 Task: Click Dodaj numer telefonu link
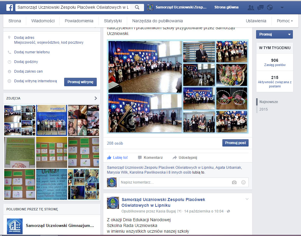tap(32, 52)
